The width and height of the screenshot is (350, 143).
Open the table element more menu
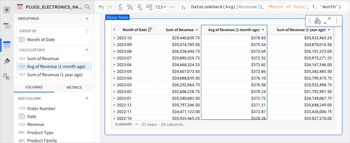pos(337,21)
